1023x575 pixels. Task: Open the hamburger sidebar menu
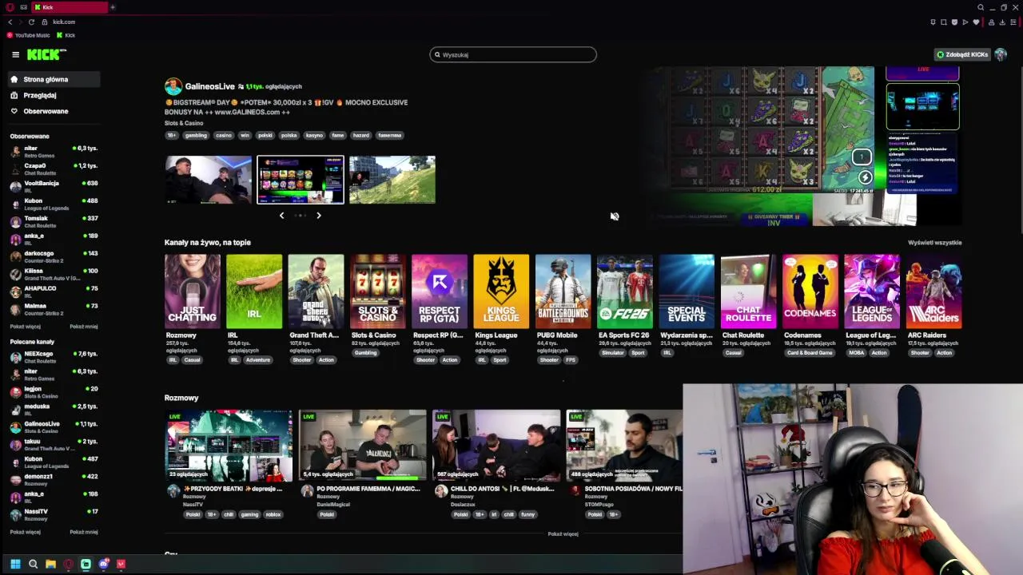coord(15,54)
